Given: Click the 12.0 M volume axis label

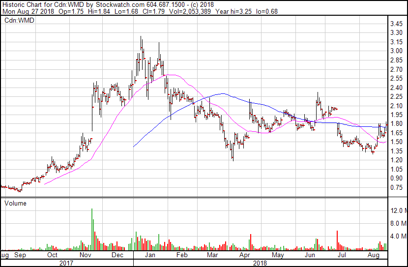Looking at the screenshot, I should point(399,210).
